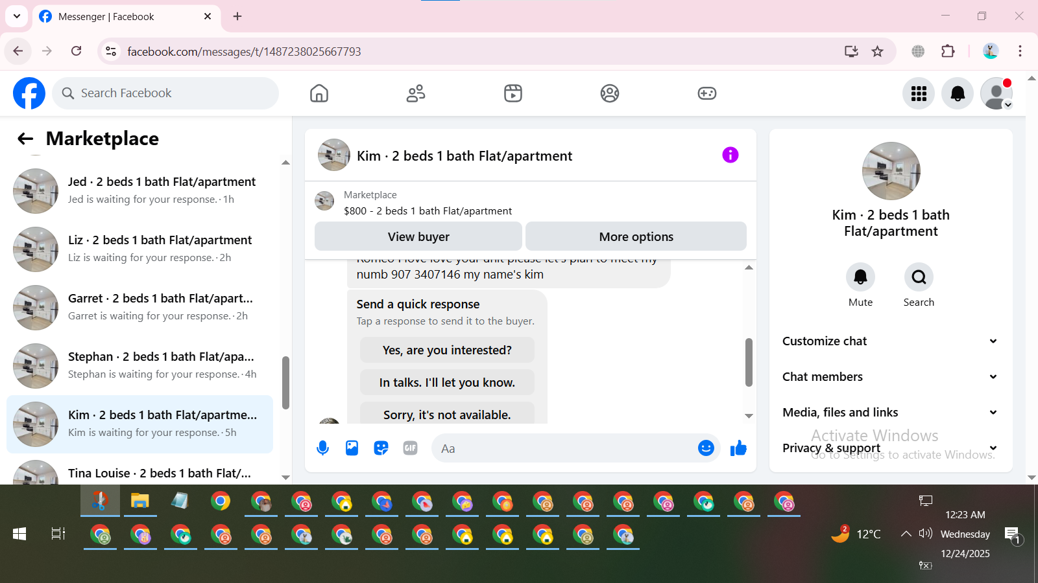
Task: Open the browser Extensions icon
Action: pyautogui.click(x=948, y=51)
